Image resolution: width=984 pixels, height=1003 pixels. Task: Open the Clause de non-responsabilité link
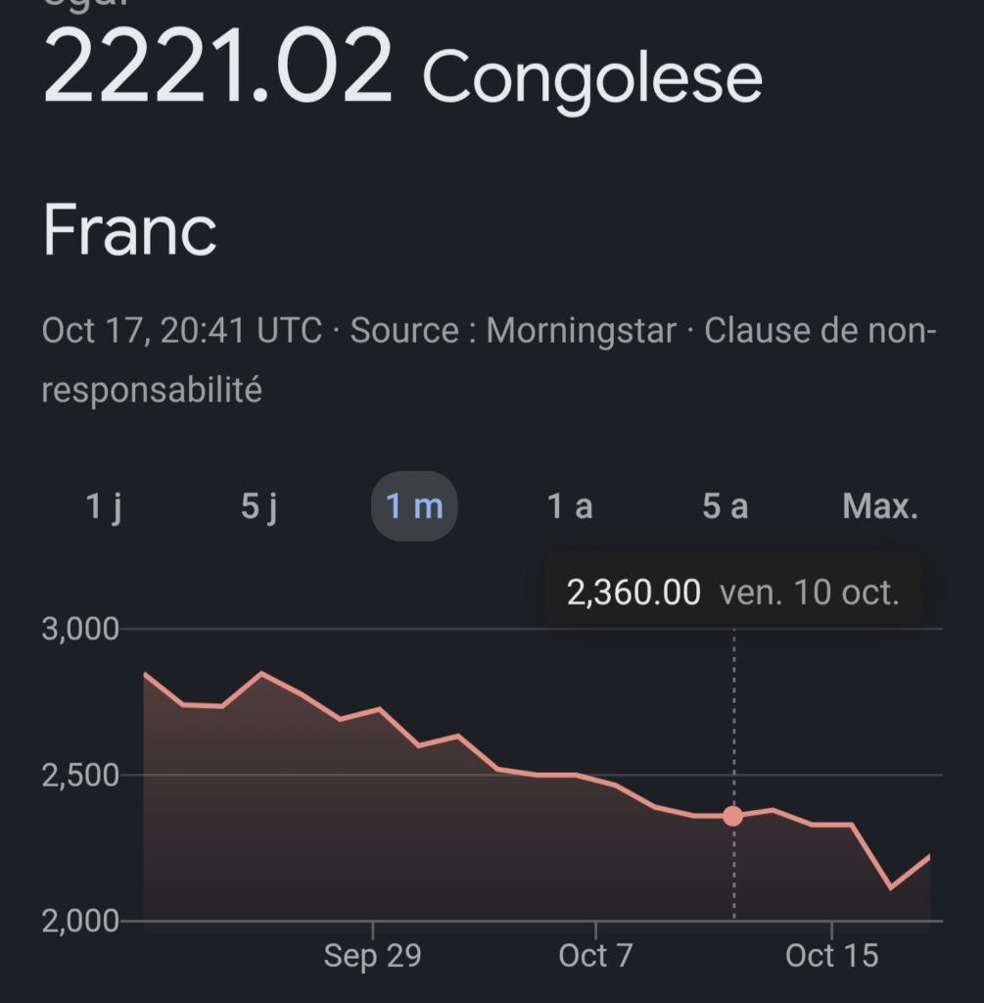point(820,331)
